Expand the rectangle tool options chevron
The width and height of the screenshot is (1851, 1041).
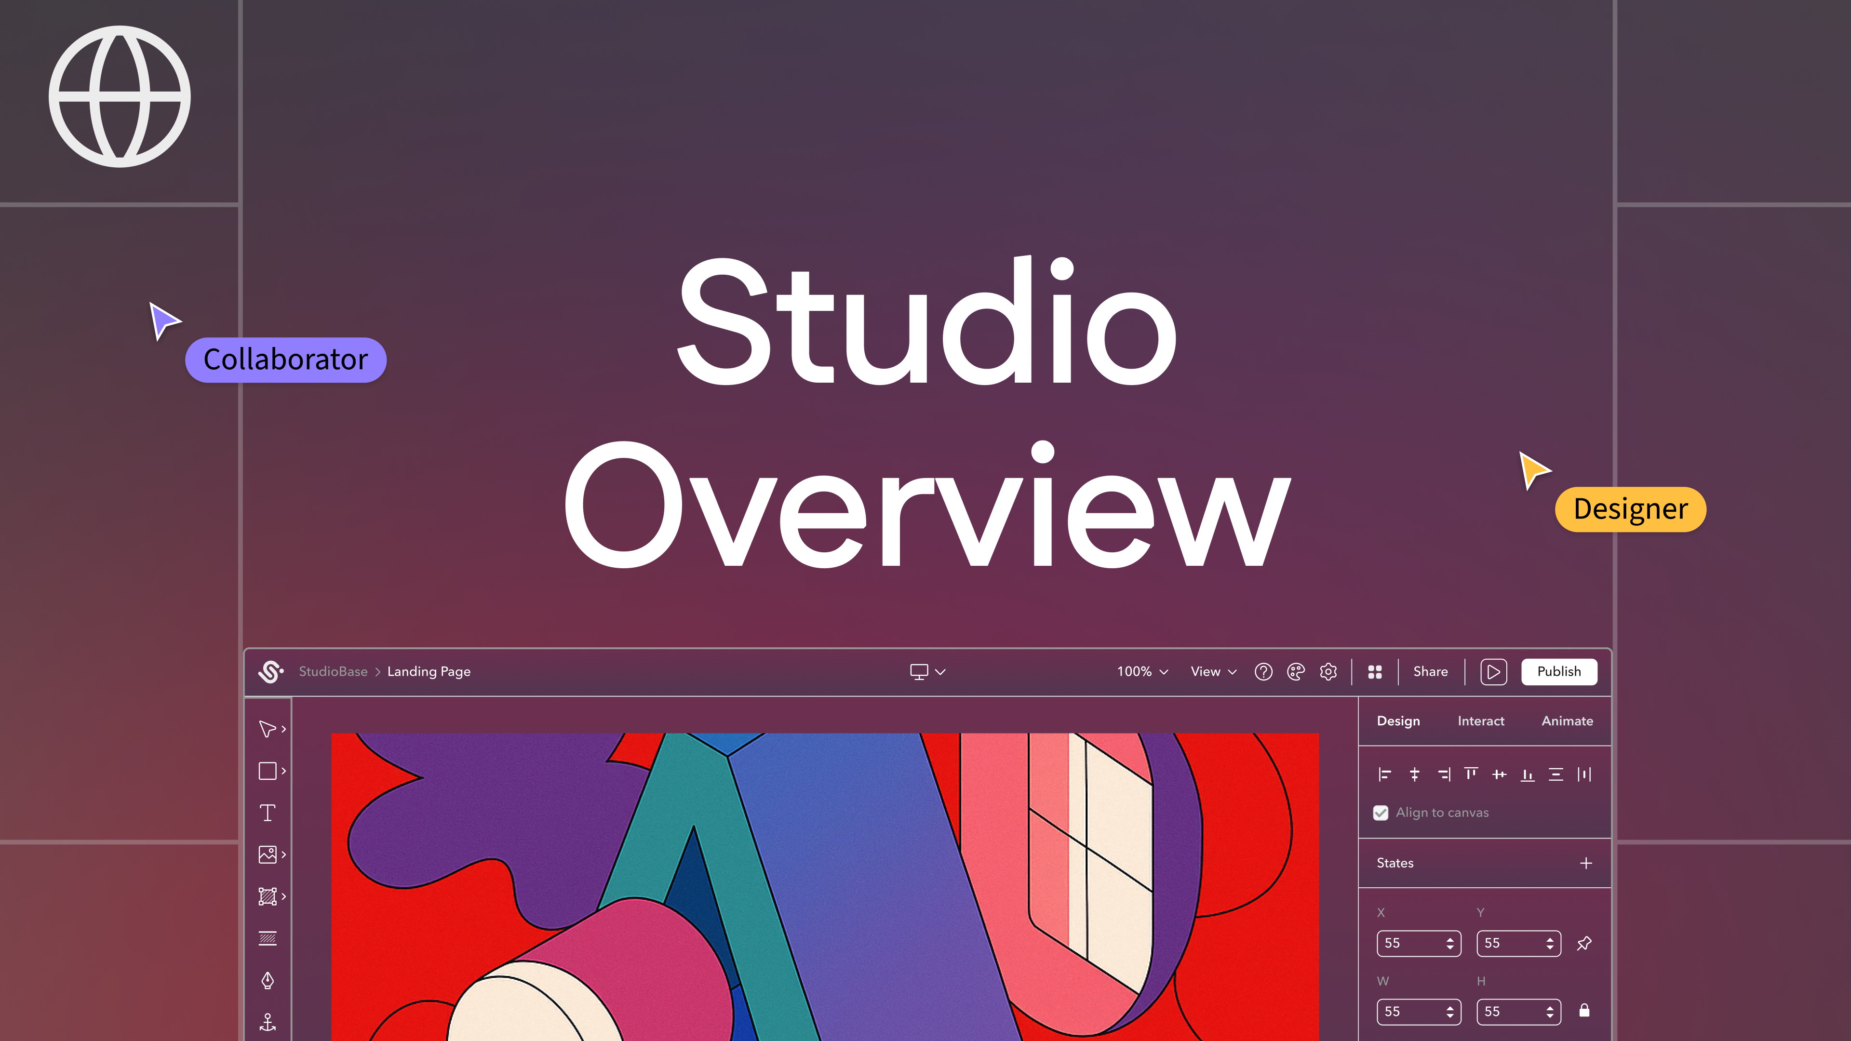(x=284, y=771)
